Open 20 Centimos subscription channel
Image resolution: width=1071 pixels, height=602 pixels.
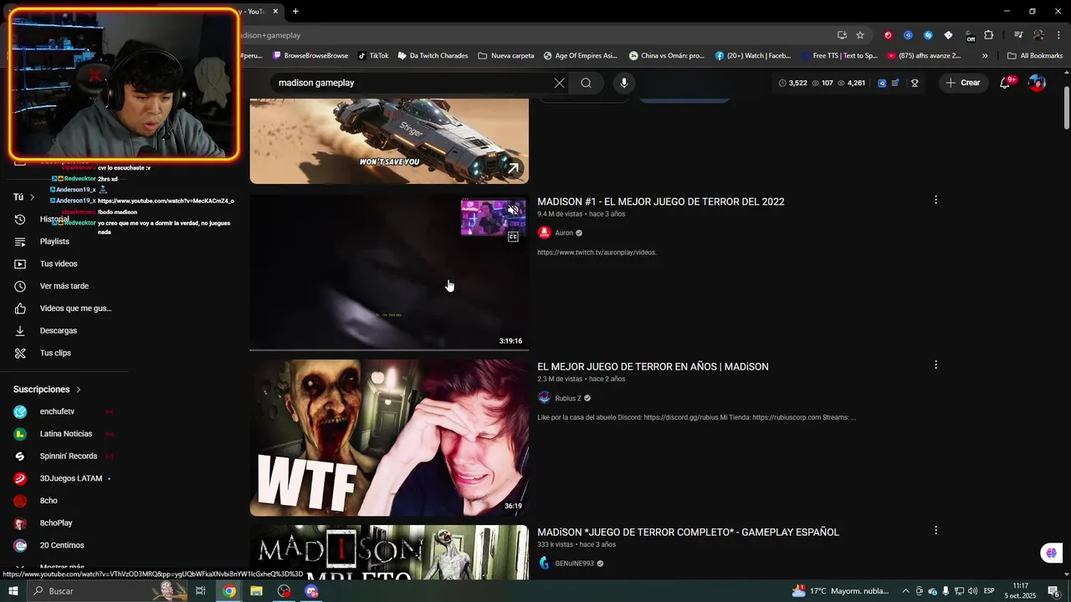coord(64,545)
